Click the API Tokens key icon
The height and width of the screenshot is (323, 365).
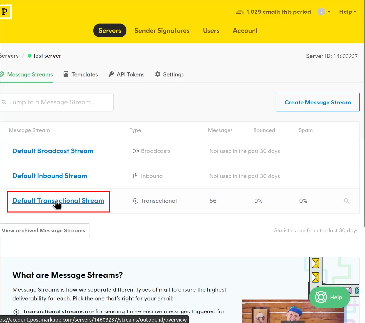tap(111, 74)
